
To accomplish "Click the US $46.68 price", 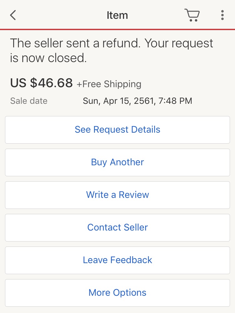I will [x=41, y=83].
